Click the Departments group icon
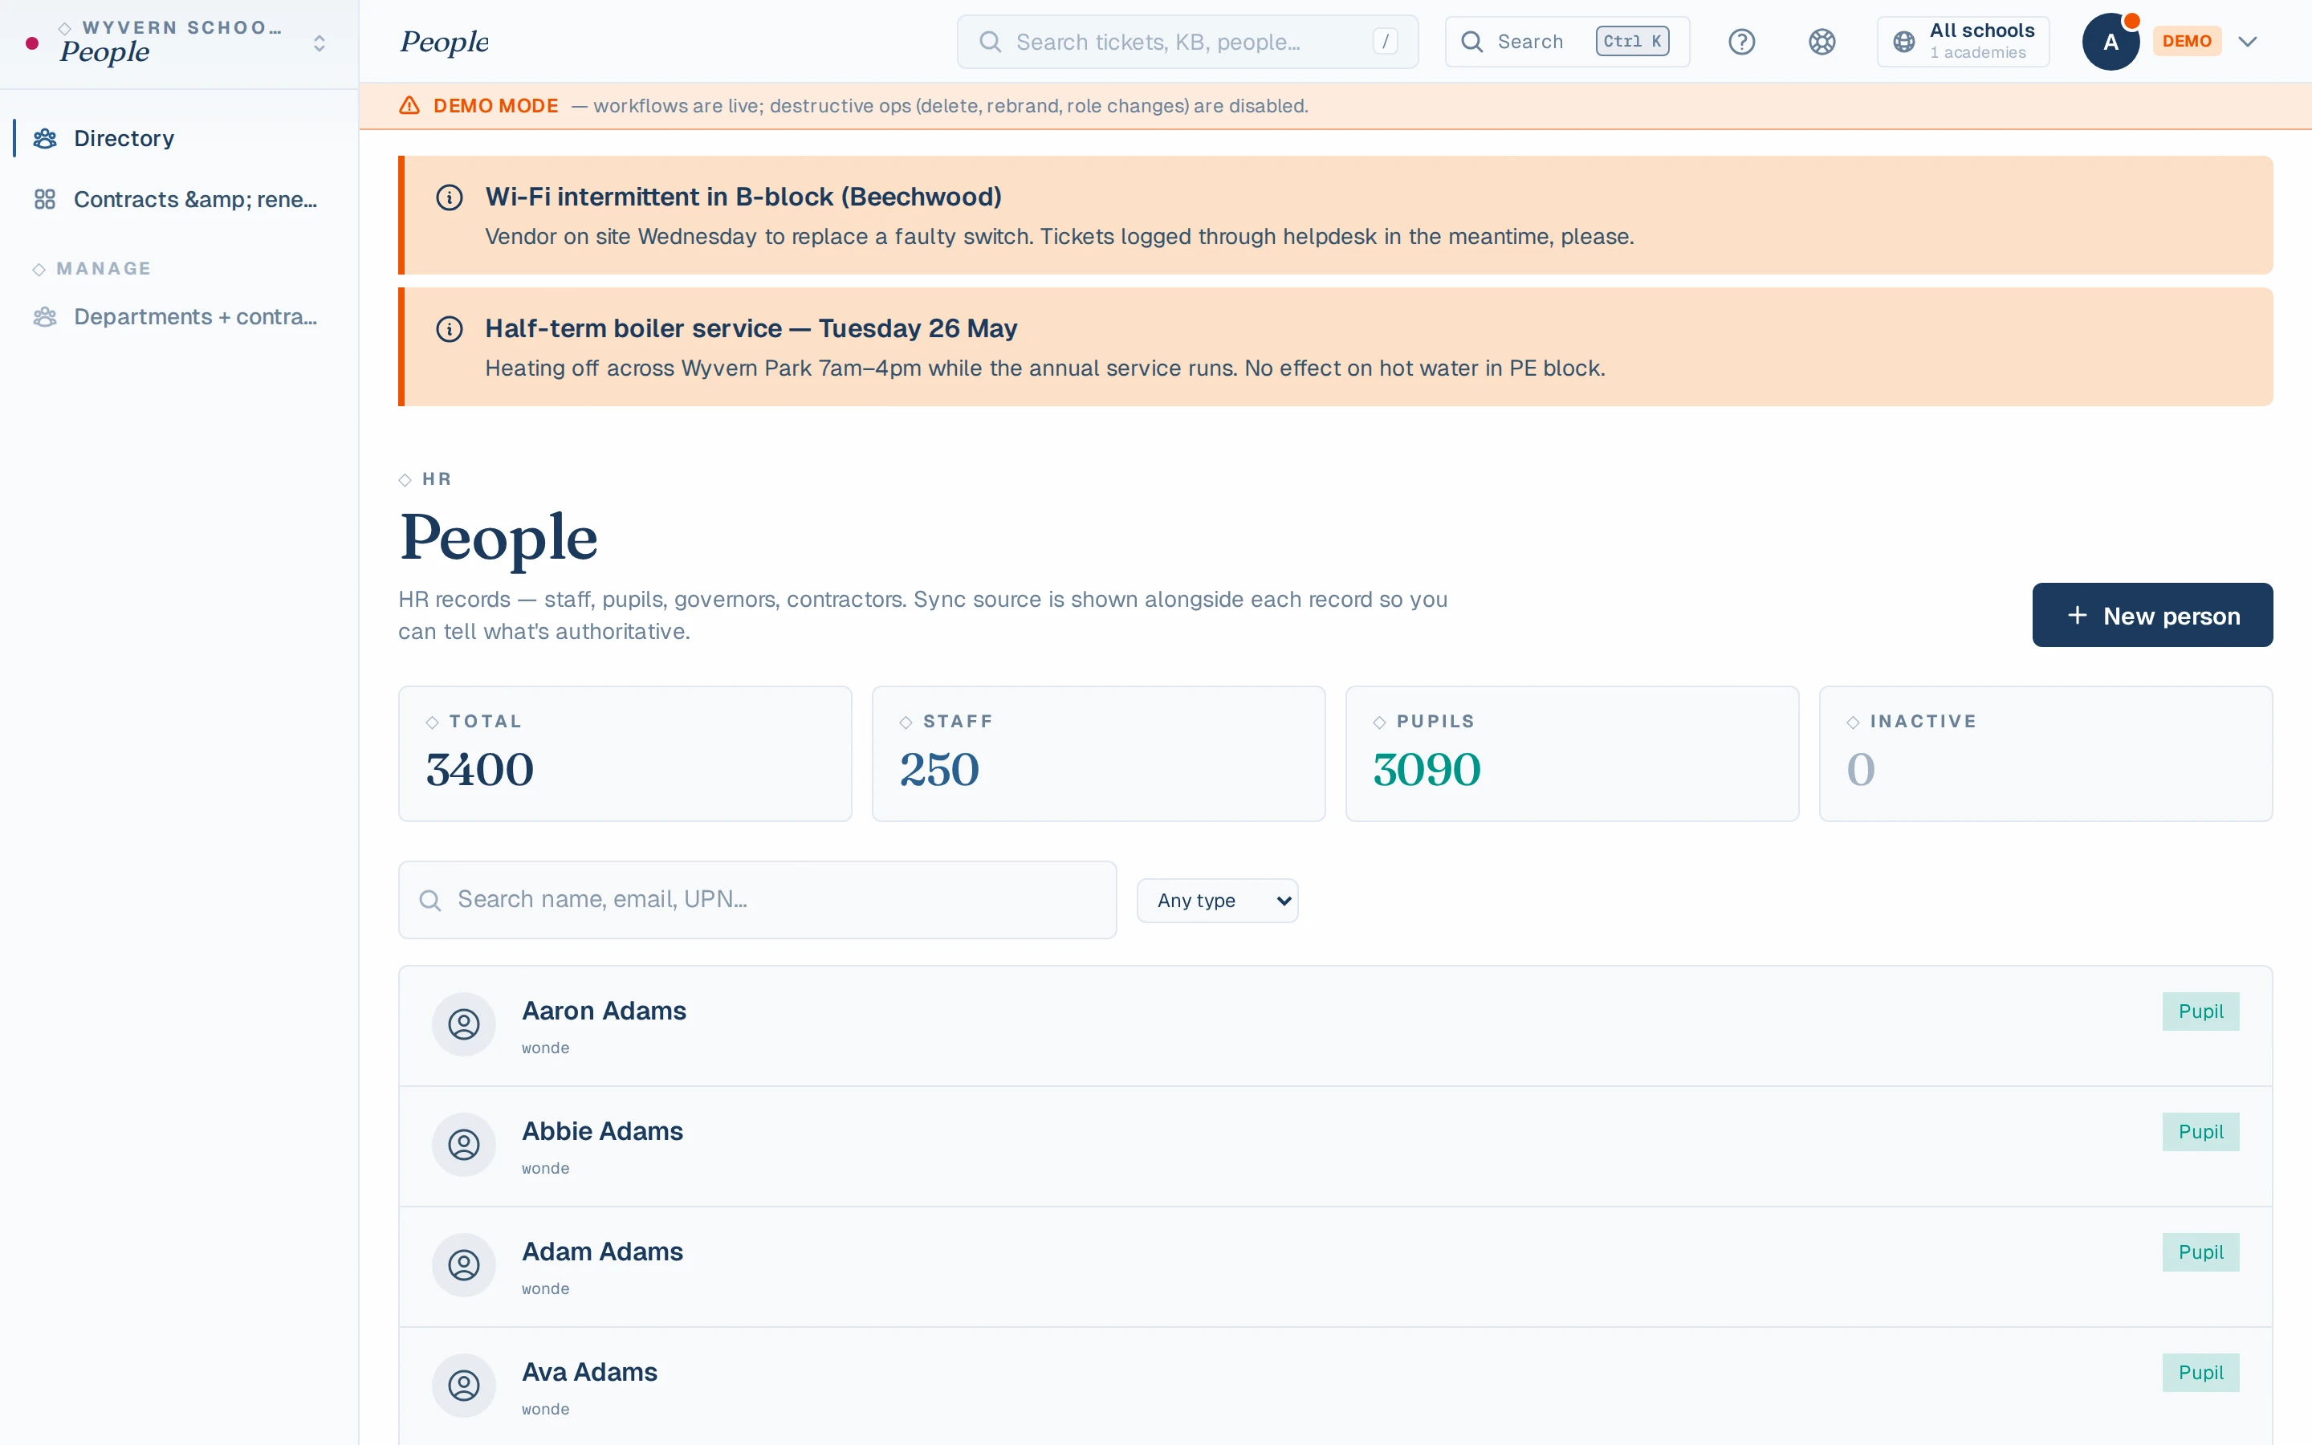The image size is (2312, 1445). click(45, 316)
